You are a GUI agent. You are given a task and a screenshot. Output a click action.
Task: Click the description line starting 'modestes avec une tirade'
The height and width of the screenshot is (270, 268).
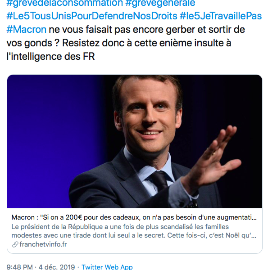tap(134, 235)
